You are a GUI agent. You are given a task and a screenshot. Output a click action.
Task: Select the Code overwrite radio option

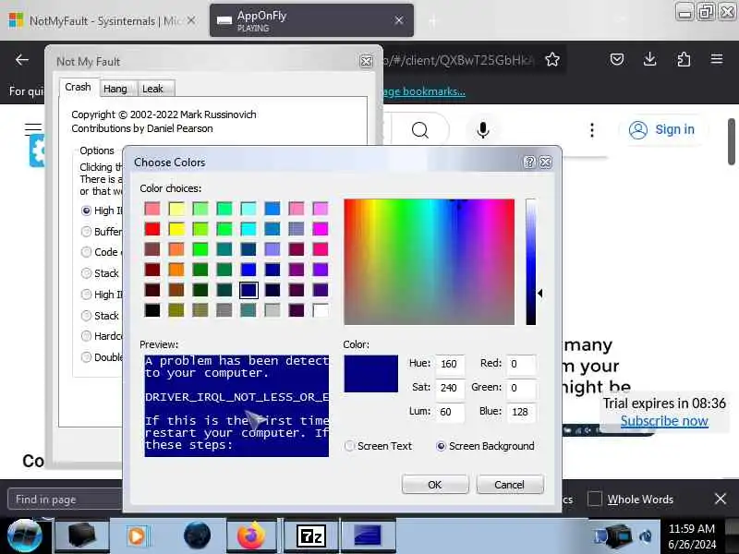86,252
